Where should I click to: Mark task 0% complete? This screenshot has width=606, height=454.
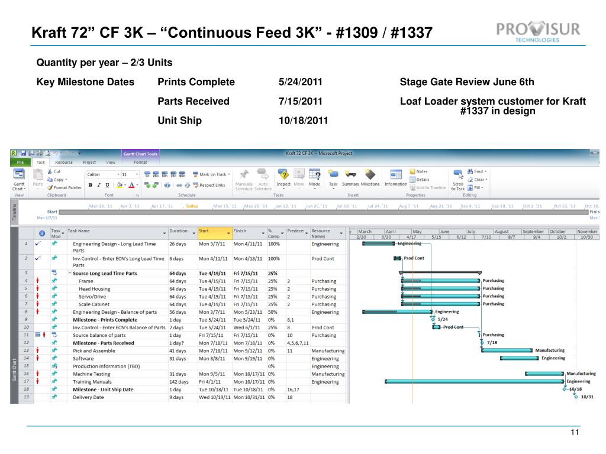(147, 174)
